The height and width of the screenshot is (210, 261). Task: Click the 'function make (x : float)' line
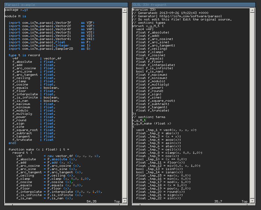39,150
